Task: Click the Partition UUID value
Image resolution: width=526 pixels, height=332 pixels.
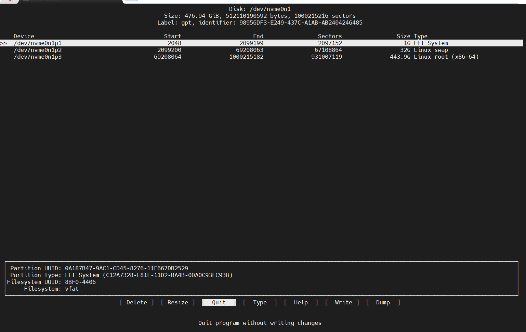Action: pos(127,268)
